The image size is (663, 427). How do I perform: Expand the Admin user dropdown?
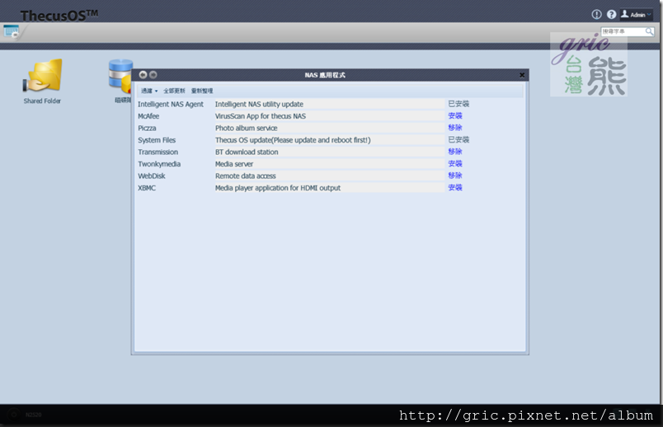[637, 15]
